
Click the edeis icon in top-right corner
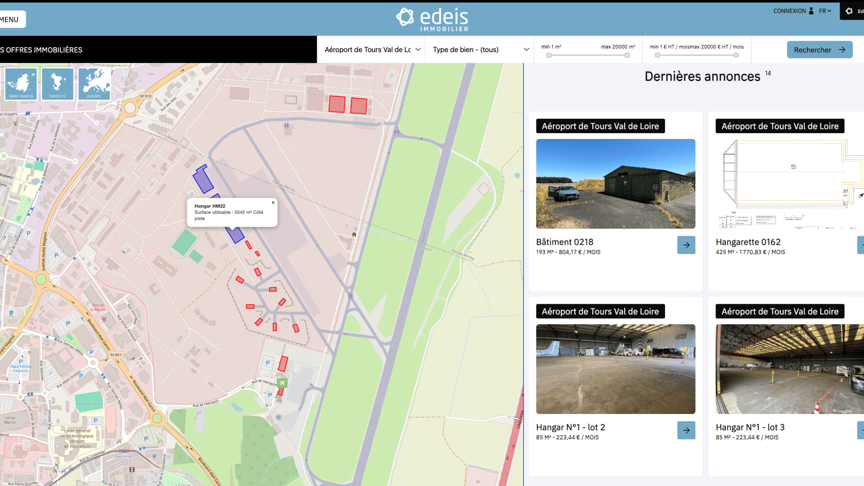click(x=849, y=11)
